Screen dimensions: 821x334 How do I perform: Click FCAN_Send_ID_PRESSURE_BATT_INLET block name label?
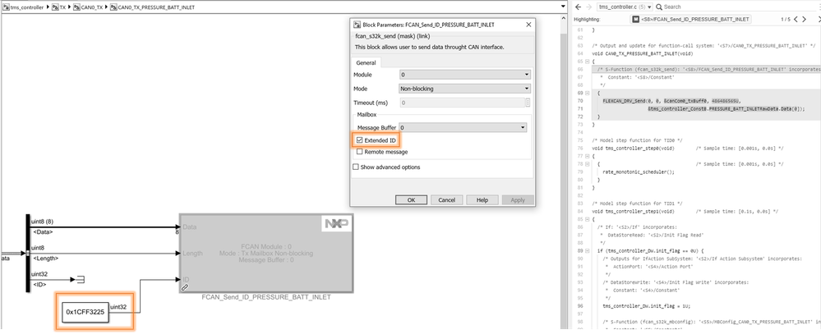click(266, 297)
